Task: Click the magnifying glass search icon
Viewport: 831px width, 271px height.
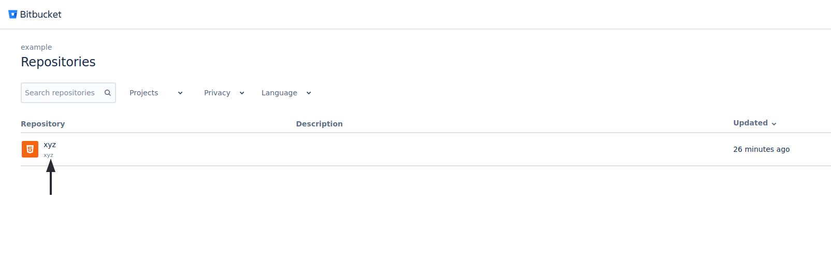Action: pyautogui.click(x=108, y=93)
